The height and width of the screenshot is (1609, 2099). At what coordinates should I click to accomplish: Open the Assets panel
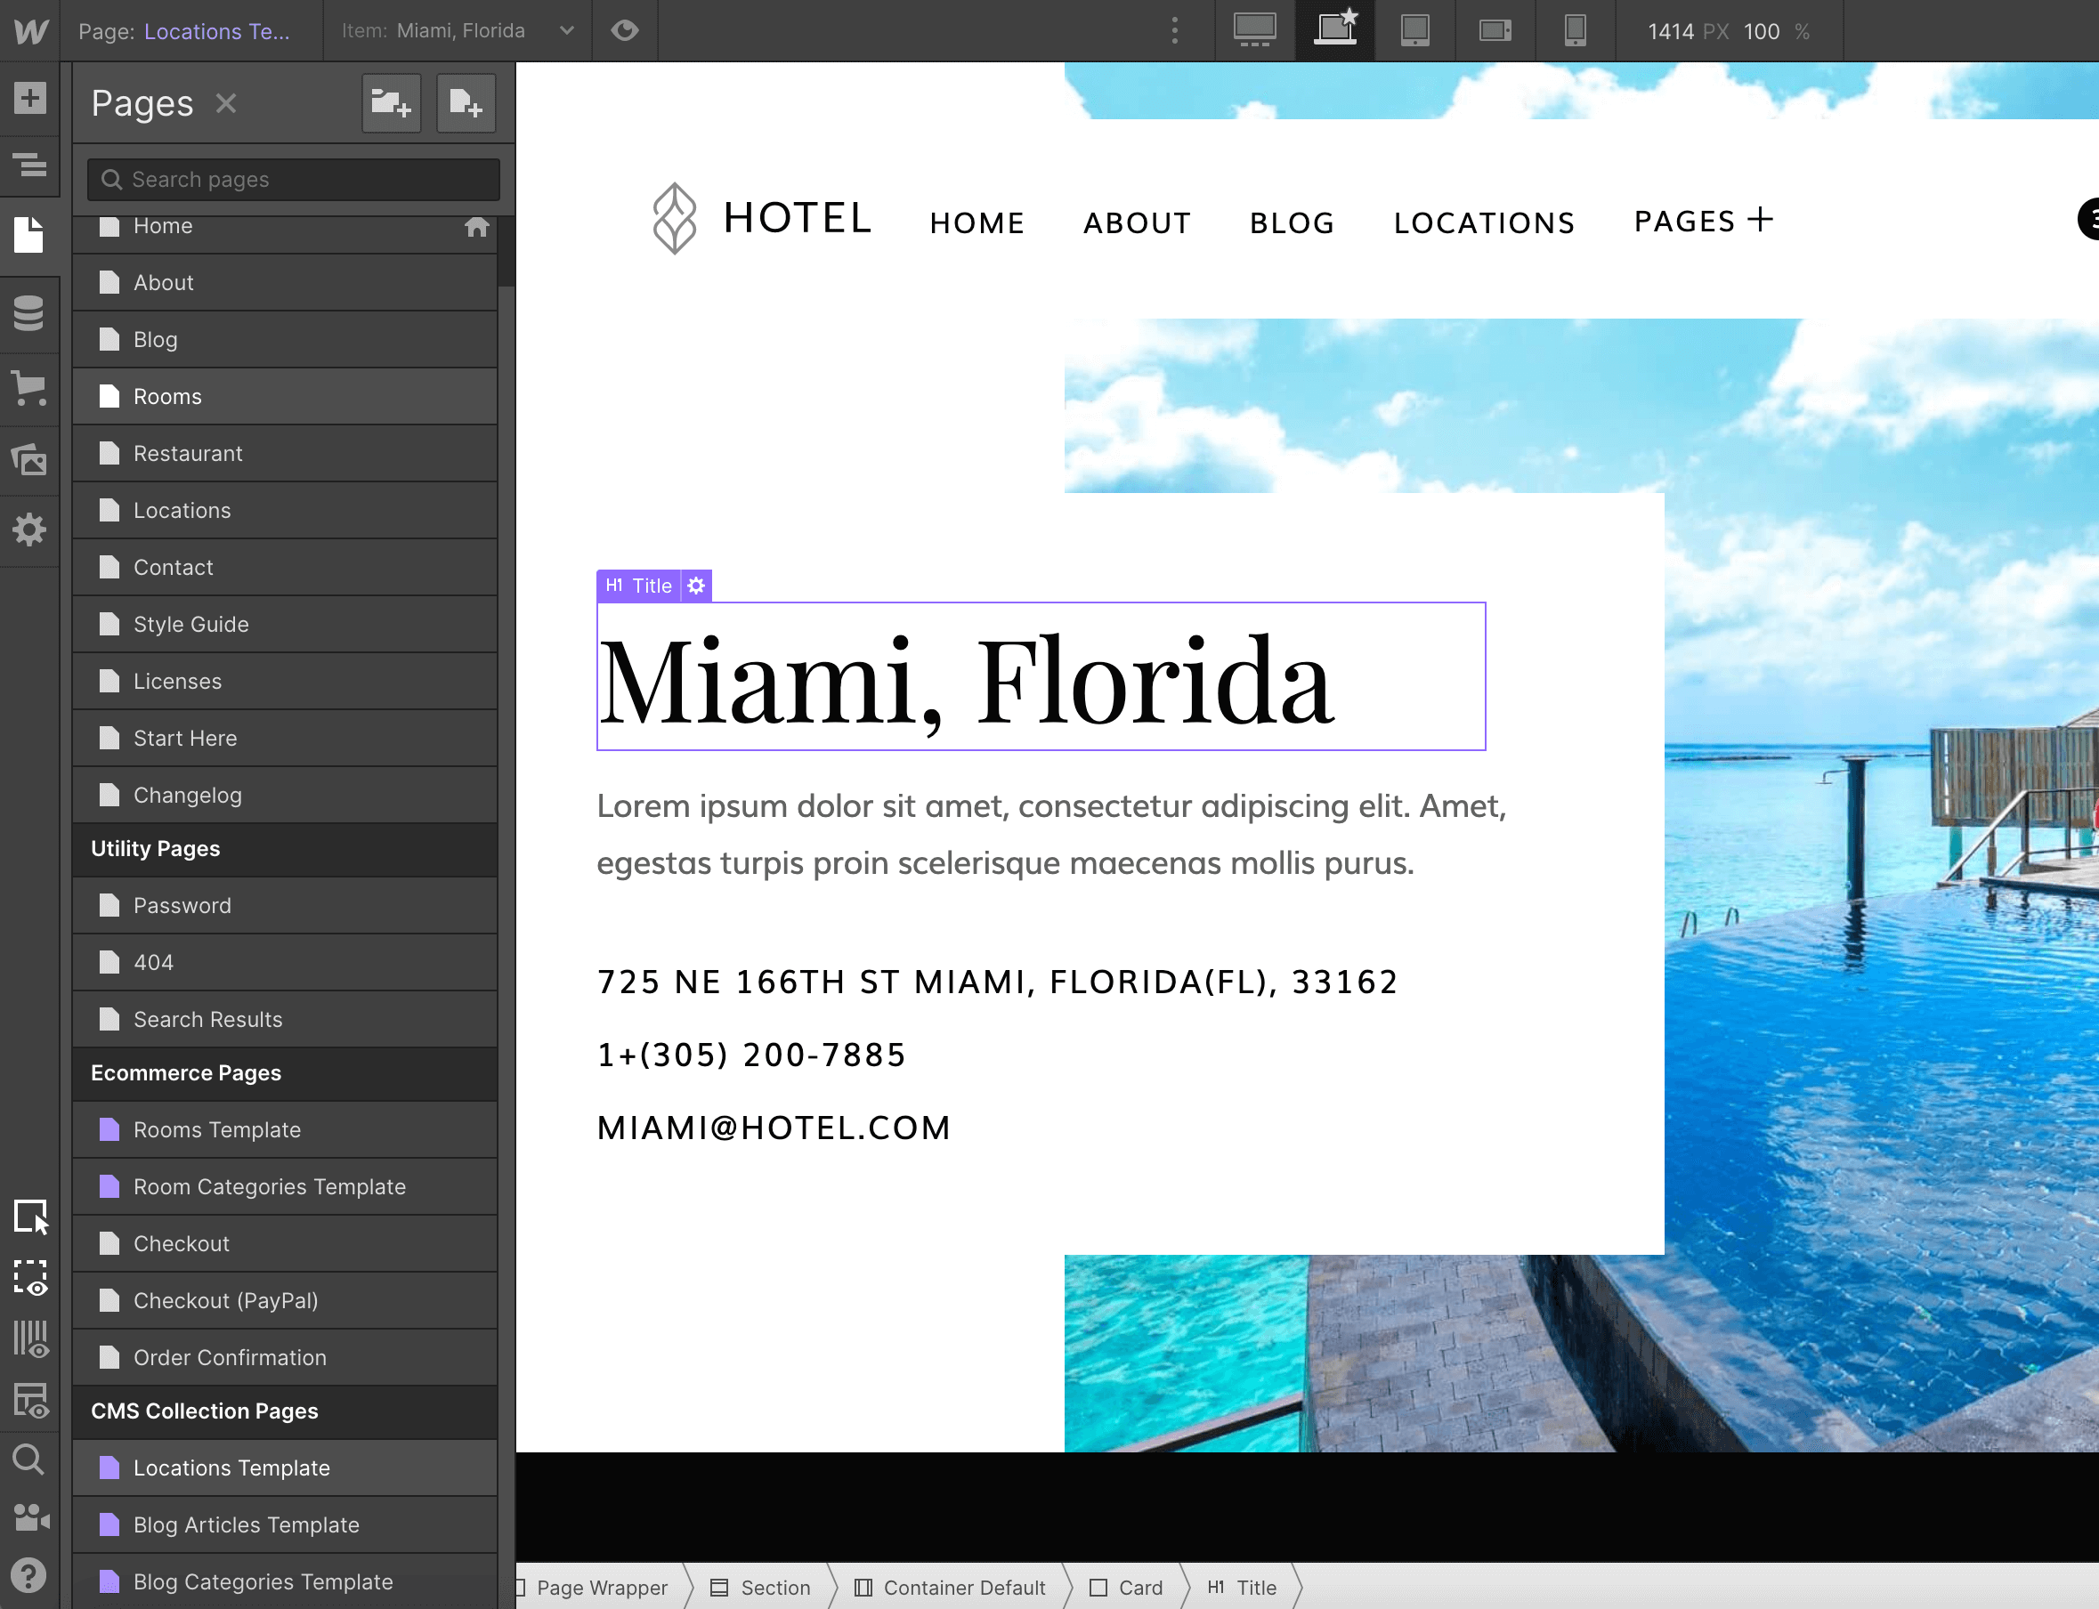pyautogui.click(x=29, y=461)
